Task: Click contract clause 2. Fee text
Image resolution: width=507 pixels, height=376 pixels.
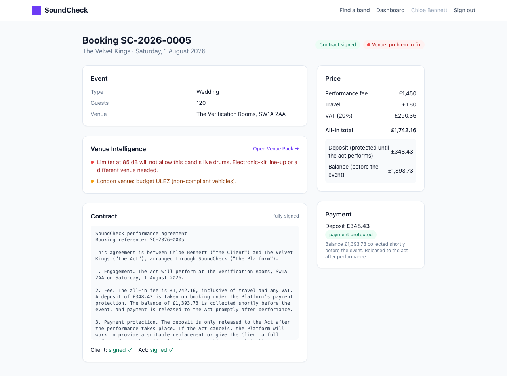Action: [x=194, y=300]
